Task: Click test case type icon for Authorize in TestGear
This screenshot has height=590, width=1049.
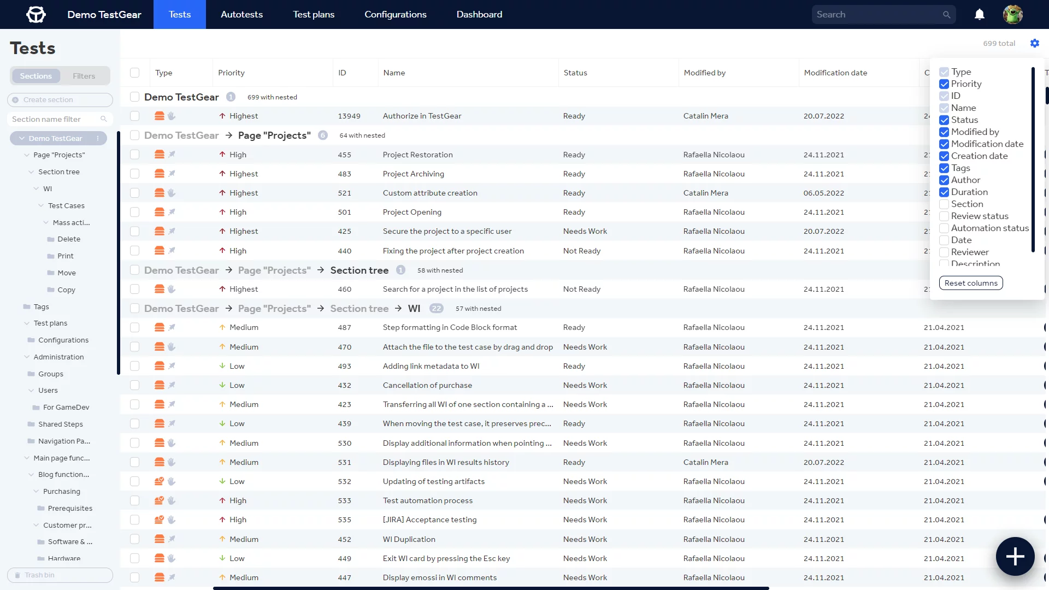Action: point(159,116)
